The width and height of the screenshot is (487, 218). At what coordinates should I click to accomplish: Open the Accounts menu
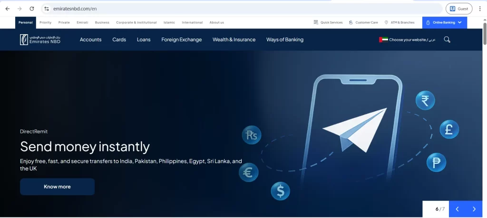91,40
